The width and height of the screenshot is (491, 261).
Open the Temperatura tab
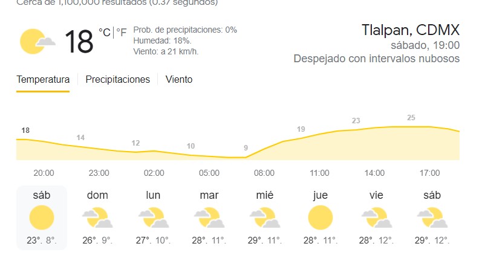pyautogui.click(x=43, y=80)
